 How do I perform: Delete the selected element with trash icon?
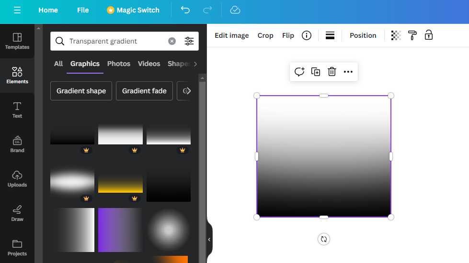[332, 72]
